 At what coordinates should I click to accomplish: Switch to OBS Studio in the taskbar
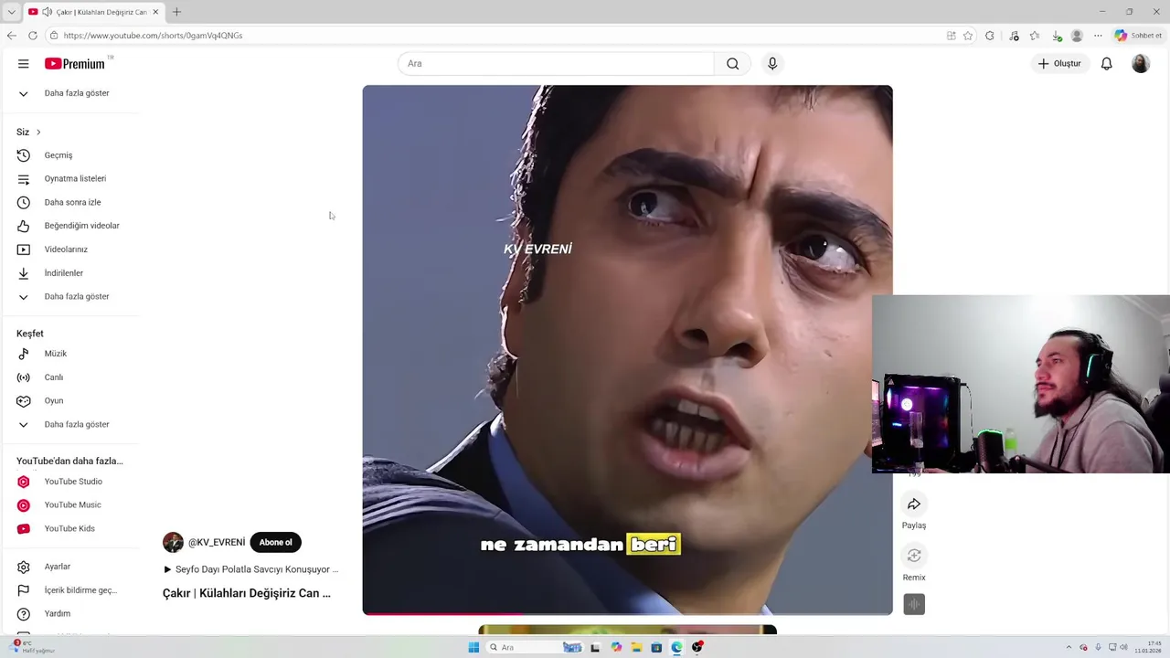point(697,647)
